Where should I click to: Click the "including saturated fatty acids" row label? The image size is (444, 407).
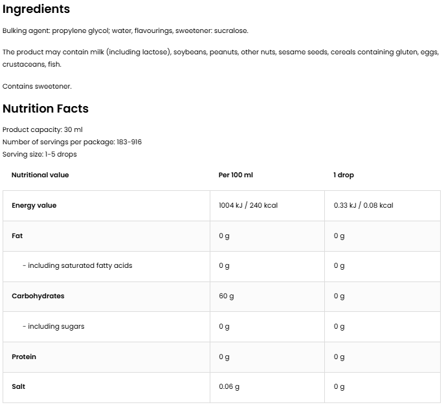[x=77, y=266]
